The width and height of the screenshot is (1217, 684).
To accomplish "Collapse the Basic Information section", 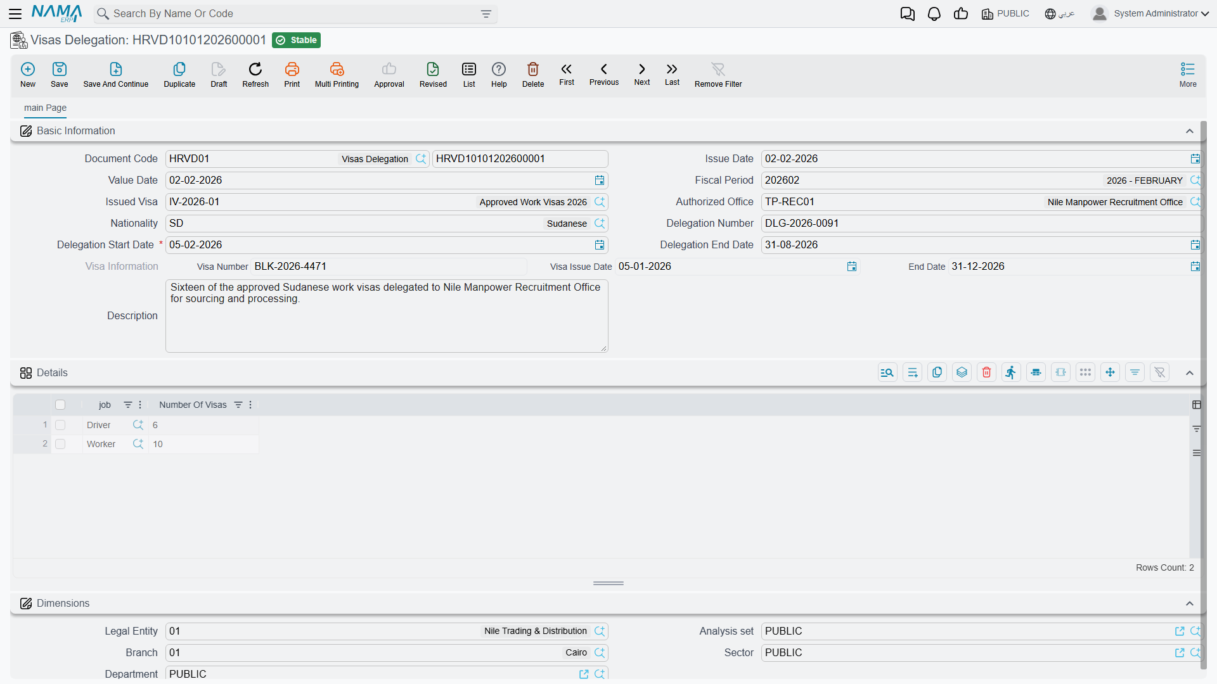I will point(1190,131).
